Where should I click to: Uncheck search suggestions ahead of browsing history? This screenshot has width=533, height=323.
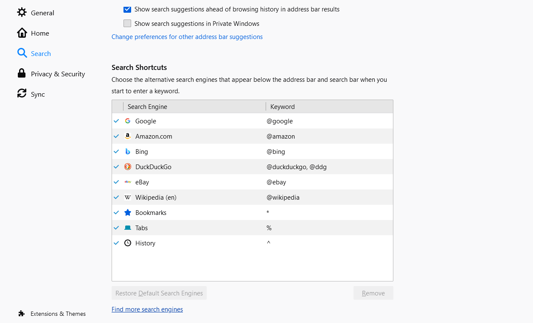tap(127, 9)
